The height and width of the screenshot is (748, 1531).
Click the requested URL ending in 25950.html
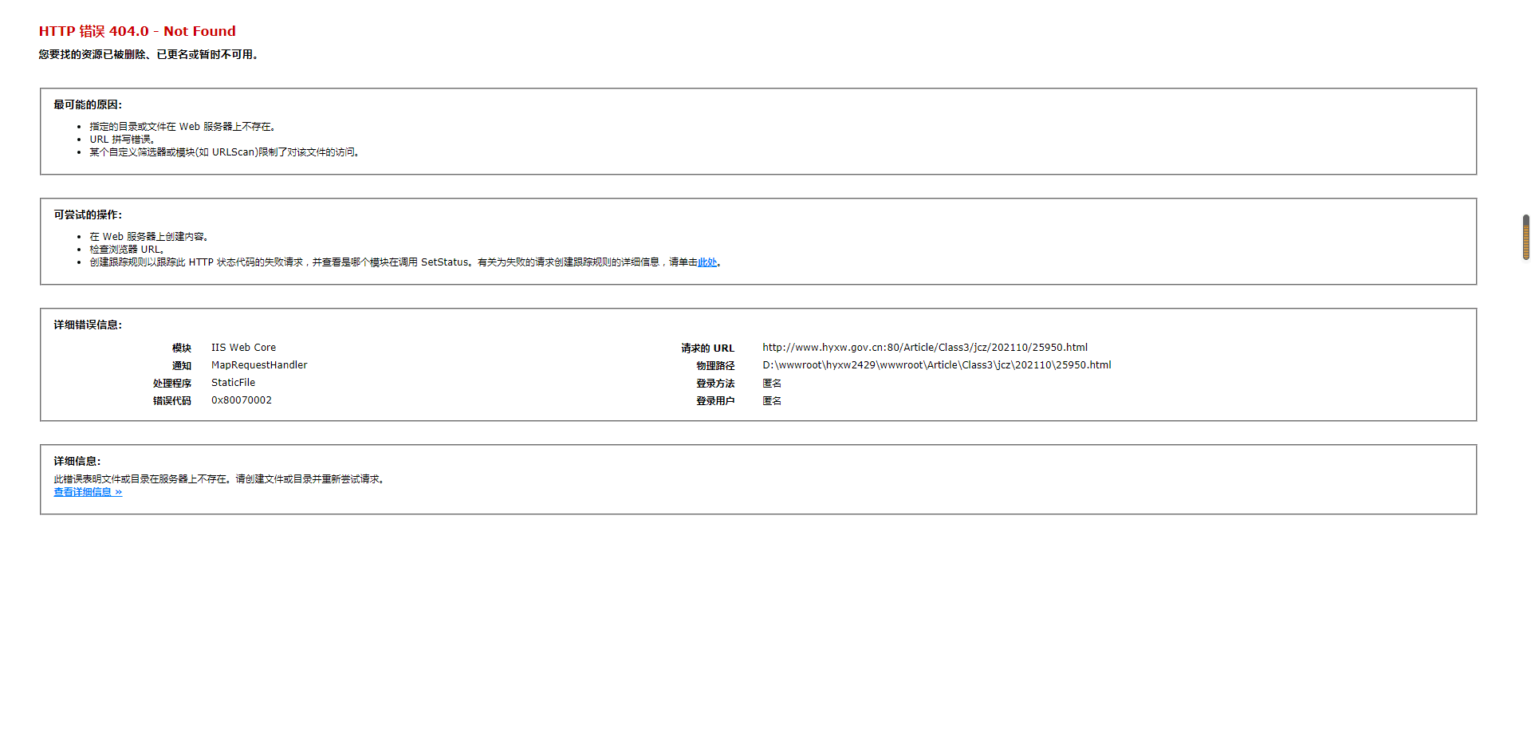[924, 348]
